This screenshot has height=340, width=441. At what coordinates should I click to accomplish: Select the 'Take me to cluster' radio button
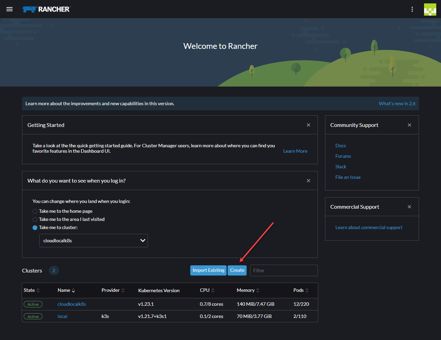coord(35,228)
